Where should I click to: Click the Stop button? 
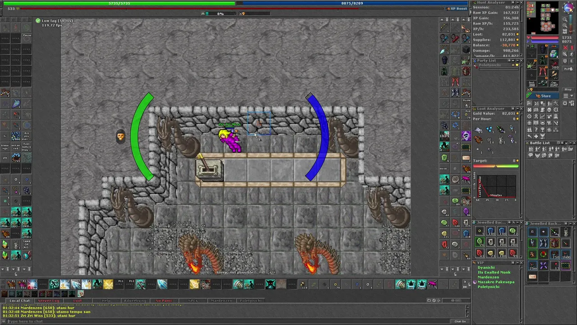coord(568,89)
